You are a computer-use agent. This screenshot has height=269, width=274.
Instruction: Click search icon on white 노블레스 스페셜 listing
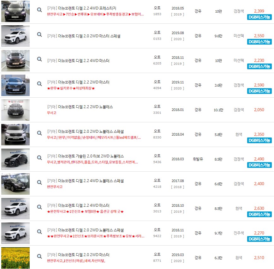click(x=39, y=133)
